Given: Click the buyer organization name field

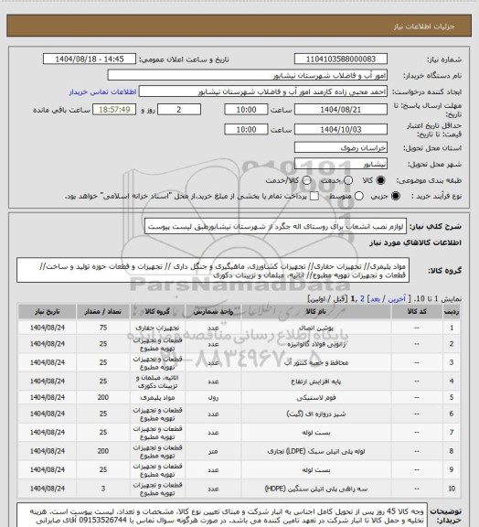Looking at the screenshot, I should pyautogui.click(x=247, y=75).
